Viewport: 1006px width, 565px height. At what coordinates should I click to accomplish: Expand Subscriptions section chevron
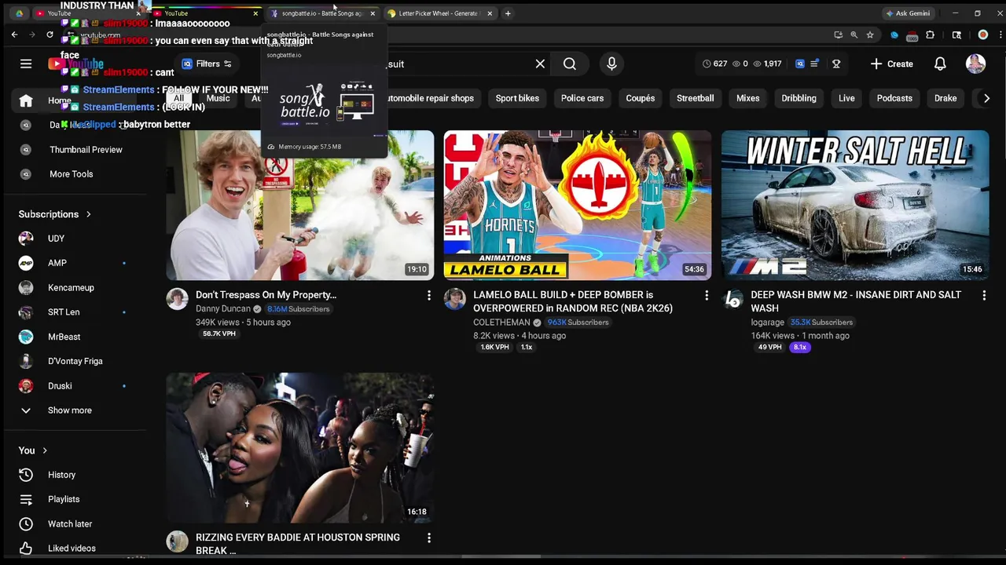(x=88, y=214)
